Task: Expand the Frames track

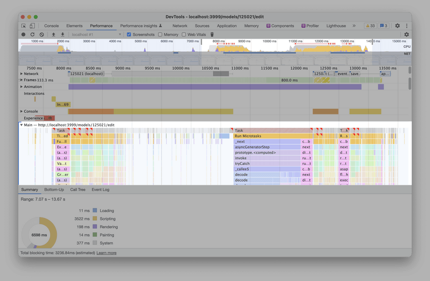Action: point(21,80)
